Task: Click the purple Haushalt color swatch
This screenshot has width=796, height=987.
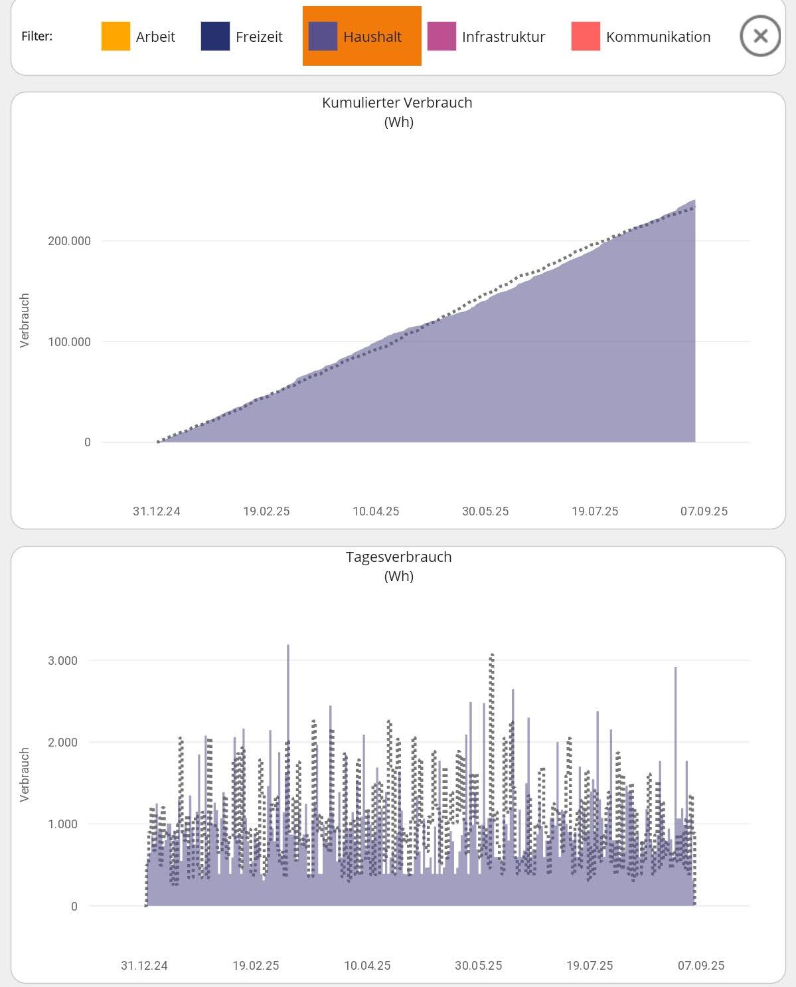Action: 323,37
